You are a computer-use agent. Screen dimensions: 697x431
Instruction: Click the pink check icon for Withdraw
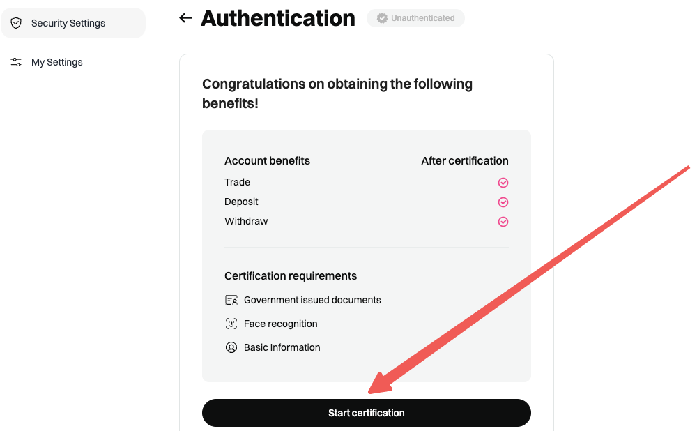503,222
